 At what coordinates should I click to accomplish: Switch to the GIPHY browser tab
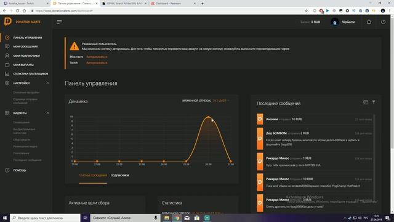pyautogui.click(x=124, y=4)
